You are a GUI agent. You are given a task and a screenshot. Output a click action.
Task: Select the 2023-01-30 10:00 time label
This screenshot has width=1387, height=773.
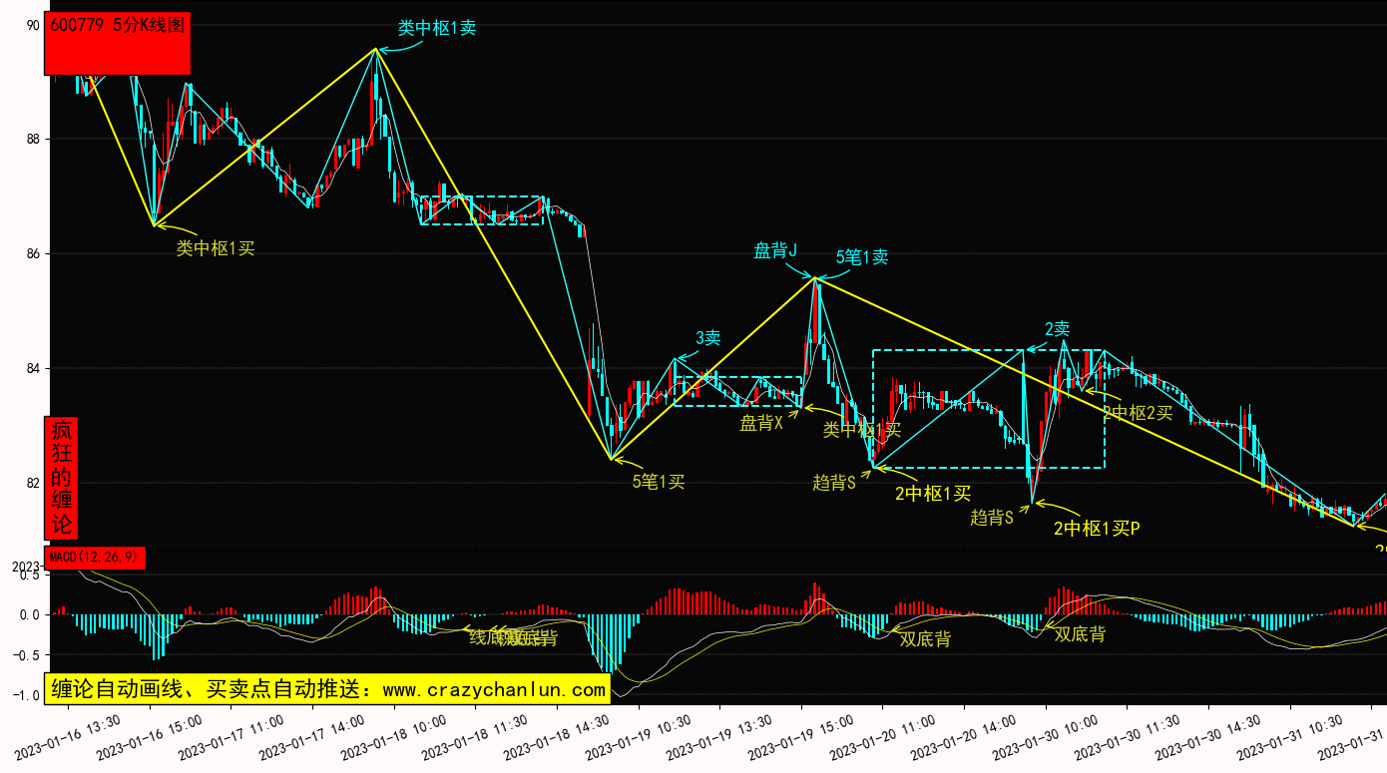[1046, 736]
